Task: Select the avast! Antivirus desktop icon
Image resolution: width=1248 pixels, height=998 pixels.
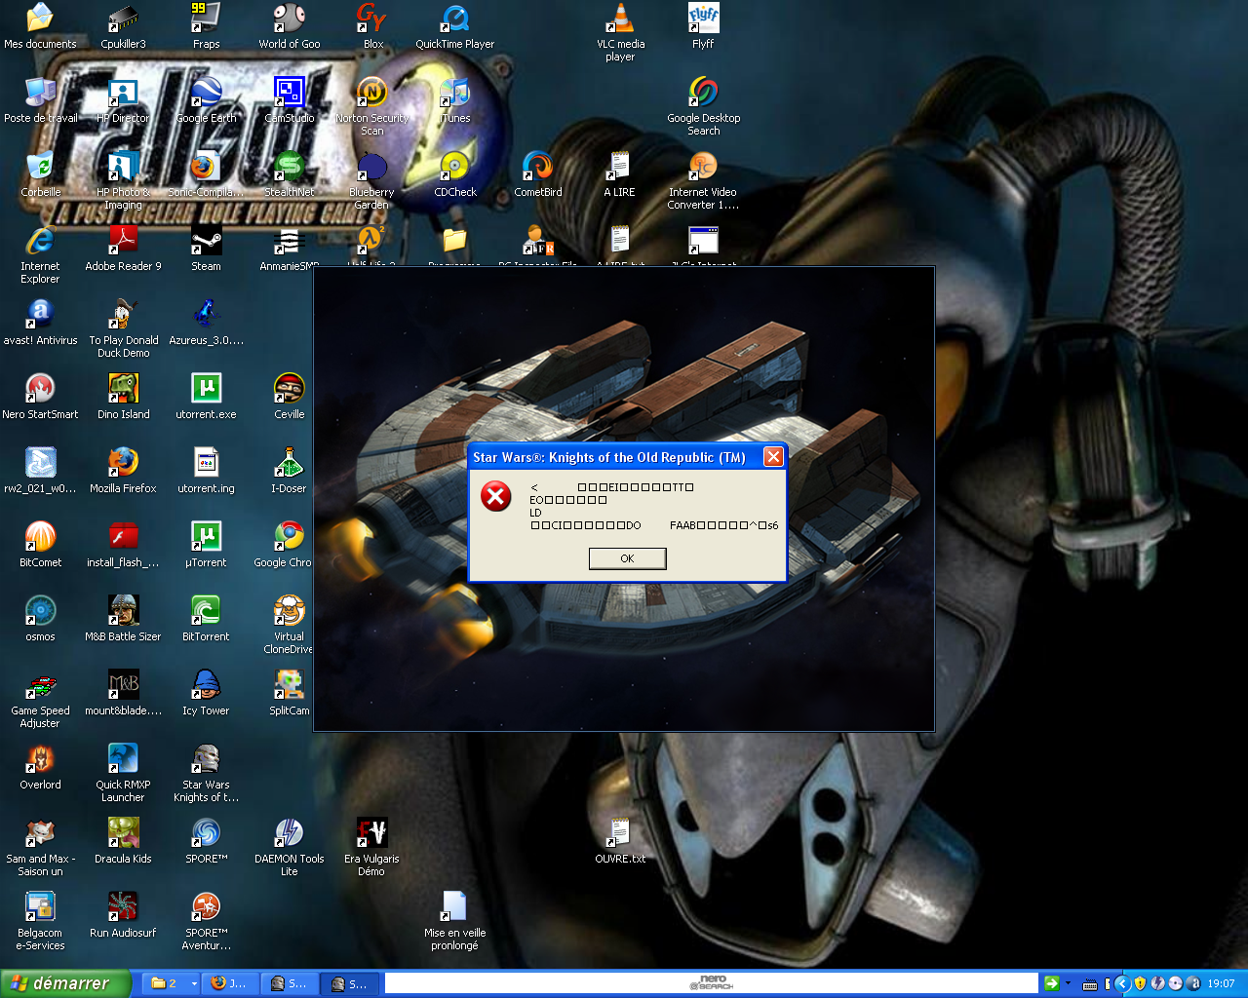Action: point(40,323)
